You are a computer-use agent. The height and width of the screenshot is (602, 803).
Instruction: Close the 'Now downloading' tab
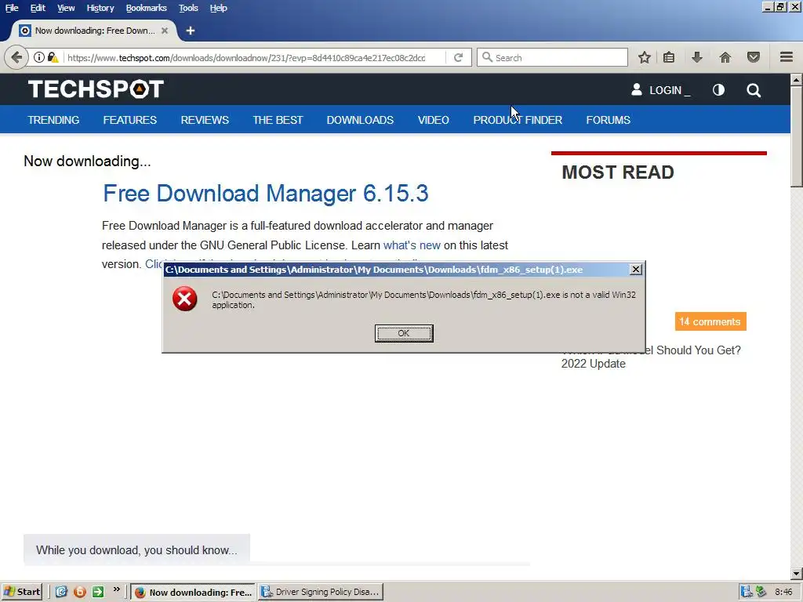pos(165,31)
